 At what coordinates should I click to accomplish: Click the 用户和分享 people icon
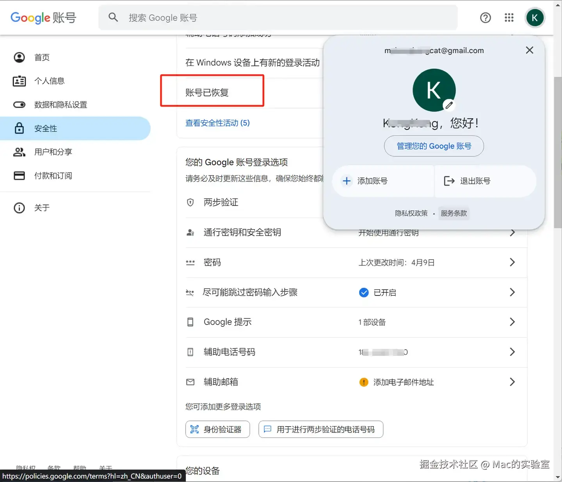tap(19, 152)
